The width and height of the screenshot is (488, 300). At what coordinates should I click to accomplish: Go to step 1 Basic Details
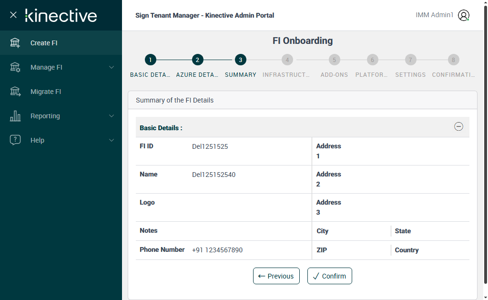(150, 60)
